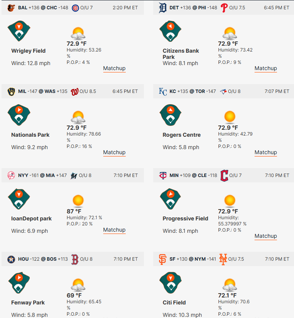The width and height of the screenshot is (294, 318).
Task: Click the Chicago Cubs team logo
Action: (x=75, y=8)
